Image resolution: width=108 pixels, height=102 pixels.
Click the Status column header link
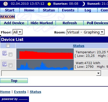point(78,46)
